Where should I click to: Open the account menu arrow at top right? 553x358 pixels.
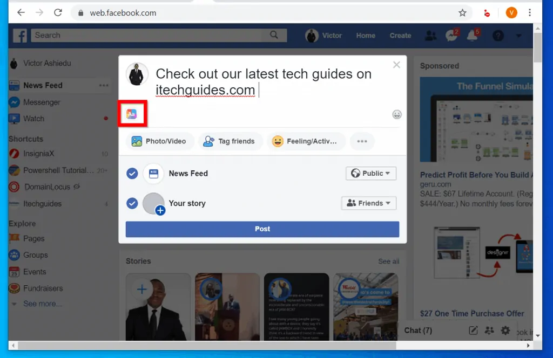pos(518,36)
